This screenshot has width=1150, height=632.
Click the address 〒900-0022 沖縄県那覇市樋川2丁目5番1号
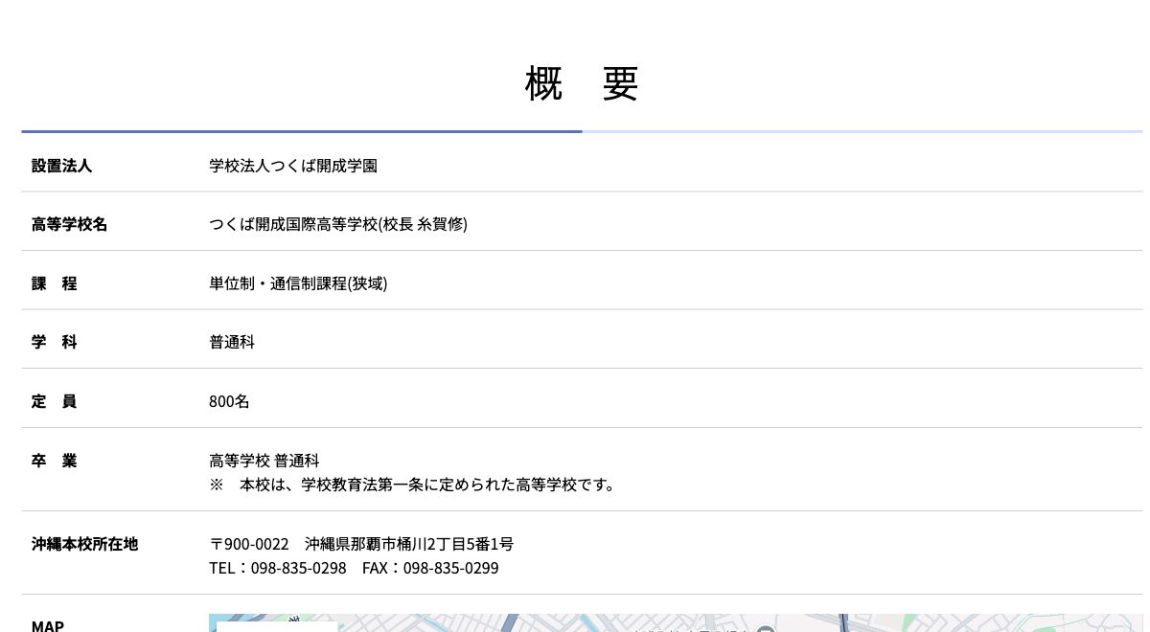[361, 544]
